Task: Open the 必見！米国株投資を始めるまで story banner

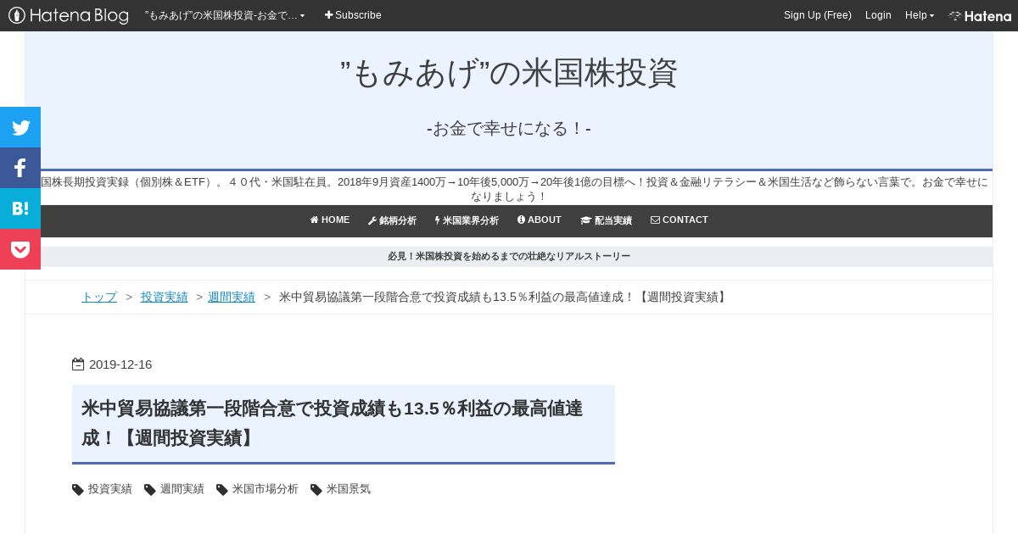Action: pos(509,256)
